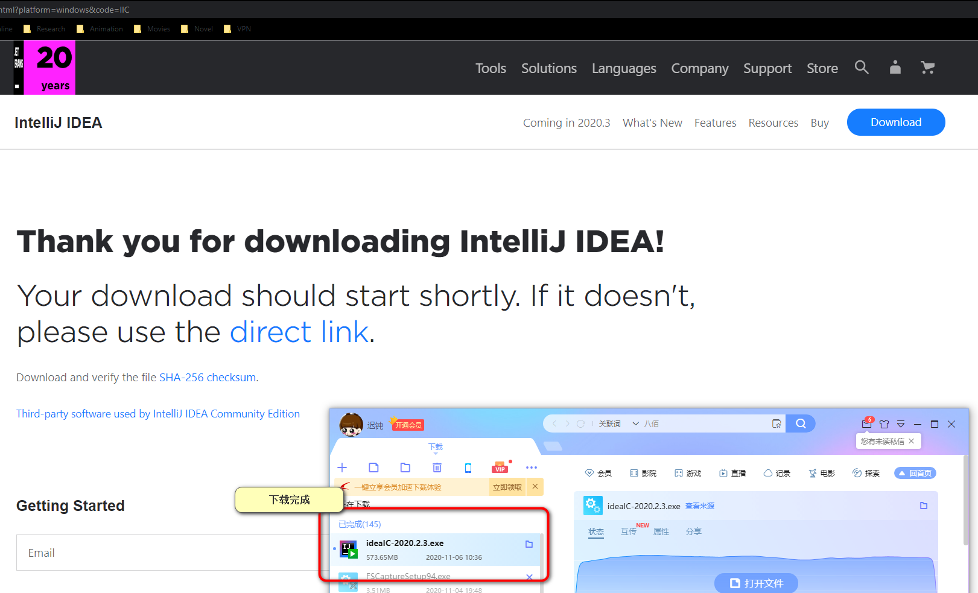Click the 回首页 button

coord(915,473)
